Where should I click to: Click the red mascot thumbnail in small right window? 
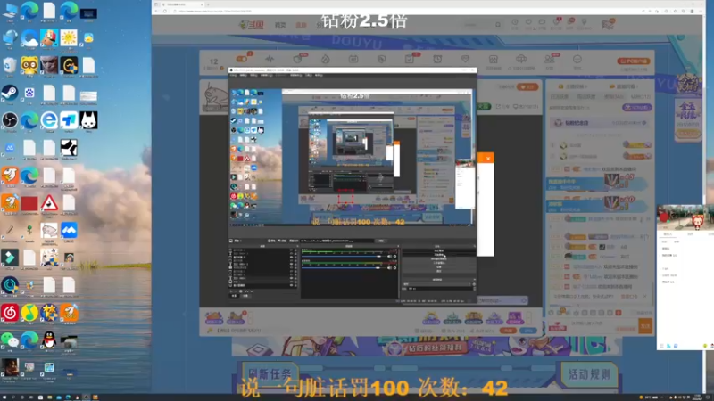(698, 221)
